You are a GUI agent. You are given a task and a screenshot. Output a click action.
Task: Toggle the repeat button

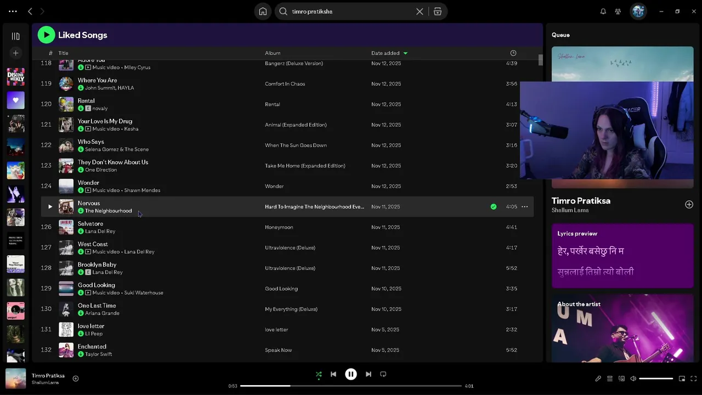[x=383, y=374]
